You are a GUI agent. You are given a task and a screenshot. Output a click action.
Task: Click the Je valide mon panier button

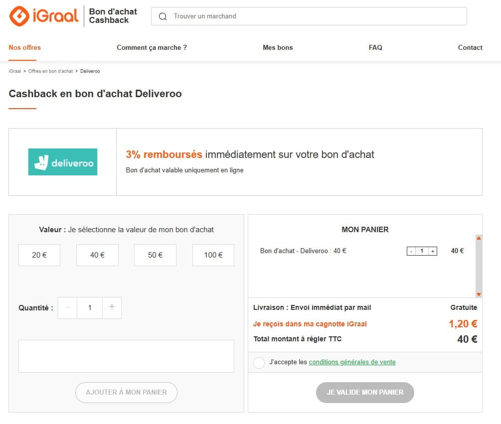point(365,393)
